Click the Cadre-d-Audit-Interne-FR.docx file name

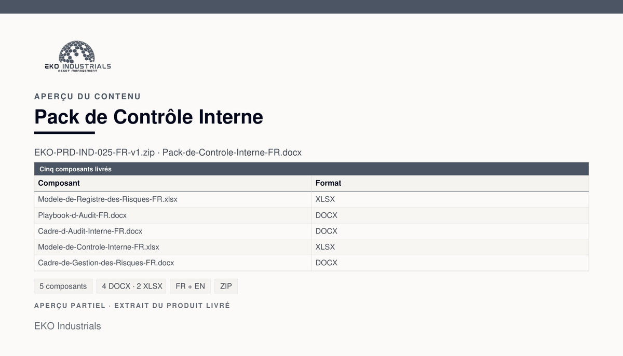point(90,231)
